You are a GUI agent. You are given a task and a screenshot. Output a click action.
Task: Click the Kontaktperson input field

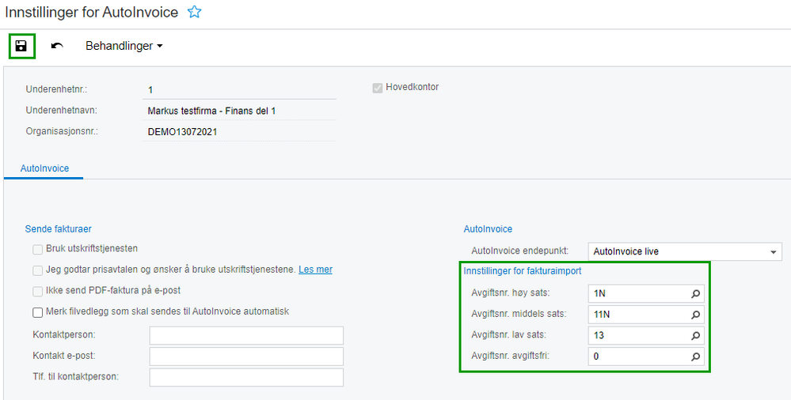pyautogui.click(x=245, y=335)
